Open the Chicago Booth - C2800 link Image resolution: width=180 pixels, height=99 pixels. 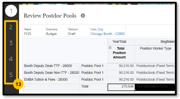[108, 34]
